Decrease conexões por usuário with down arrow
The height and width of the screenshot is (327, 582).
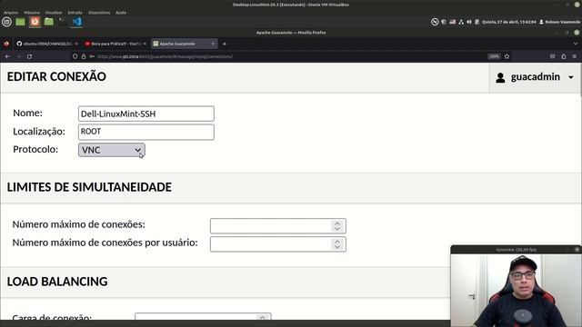pos(337,247)
